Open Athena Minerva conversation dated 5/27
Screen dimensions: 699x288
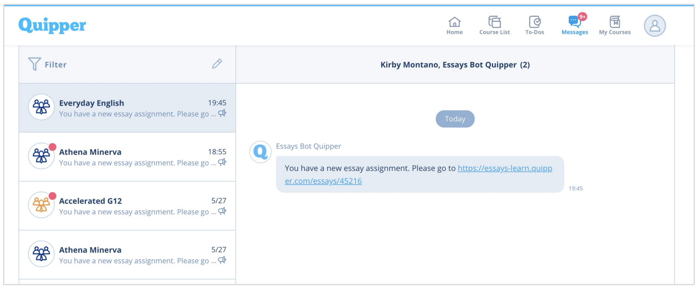[127, 255]
